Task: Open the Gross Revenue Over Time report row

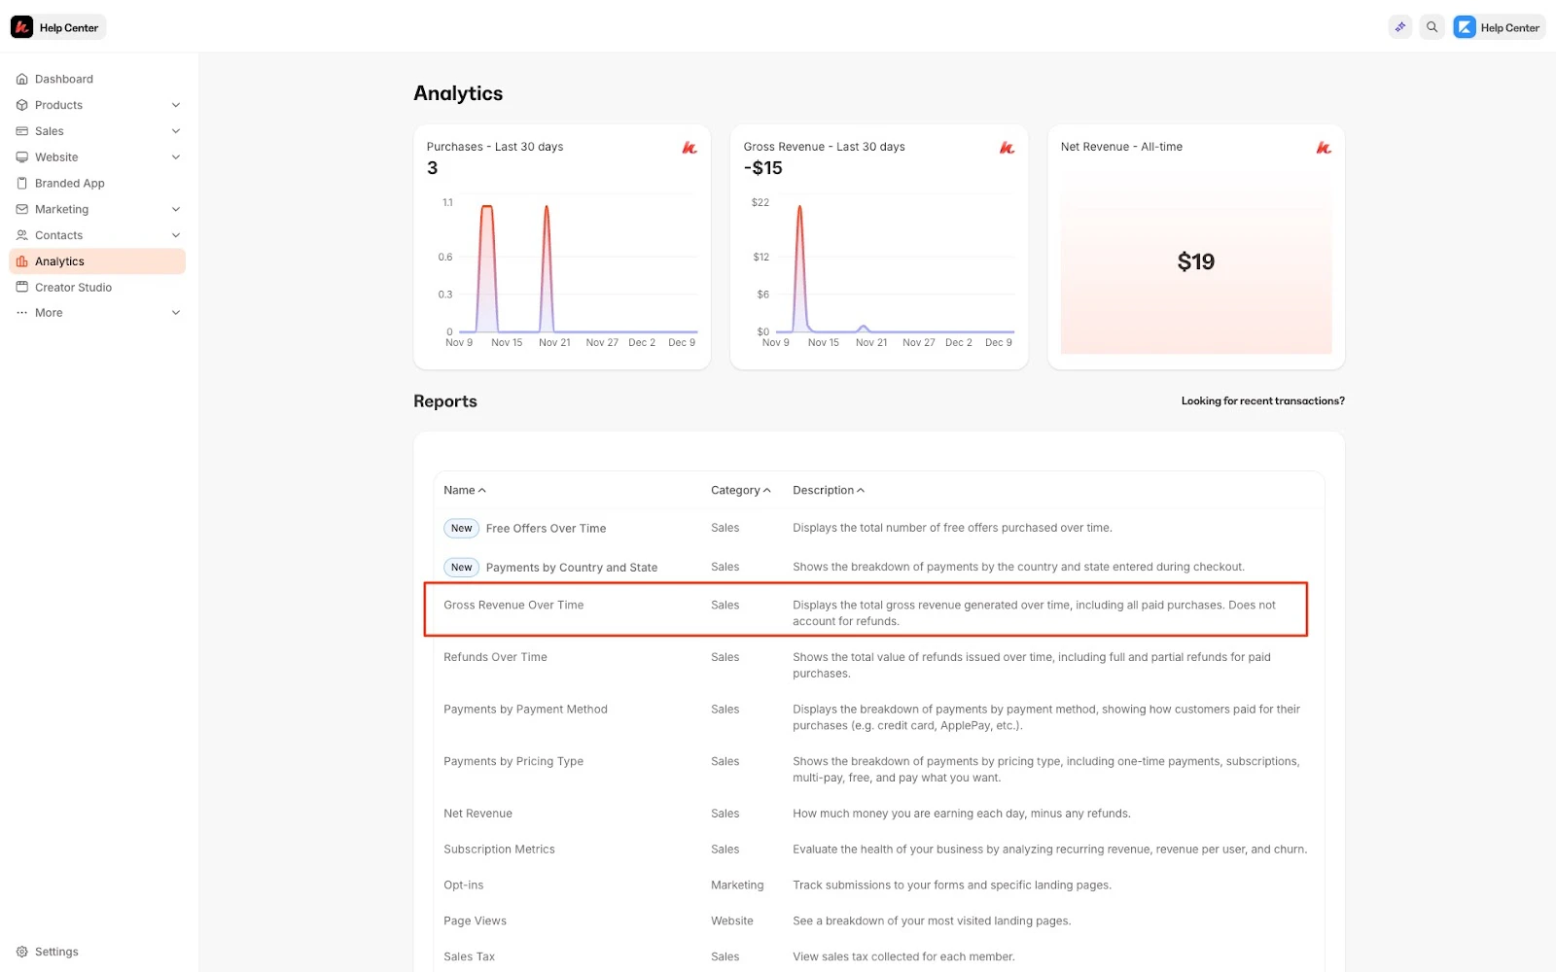Action: pos(513,605)
